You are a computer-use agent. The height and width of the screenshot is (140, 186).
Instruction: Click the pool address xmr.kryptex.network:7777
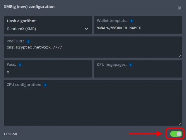(34, 47)
